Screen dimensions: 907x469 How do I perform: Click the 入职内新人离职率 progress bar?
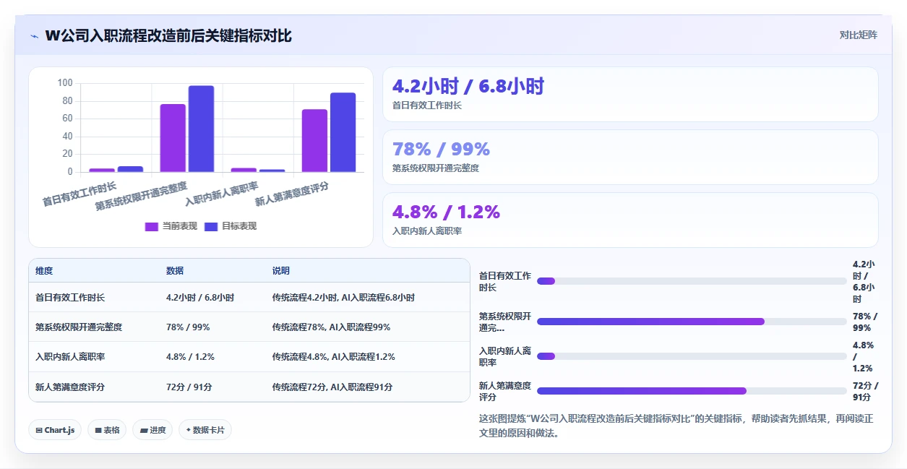coord(692,356)
